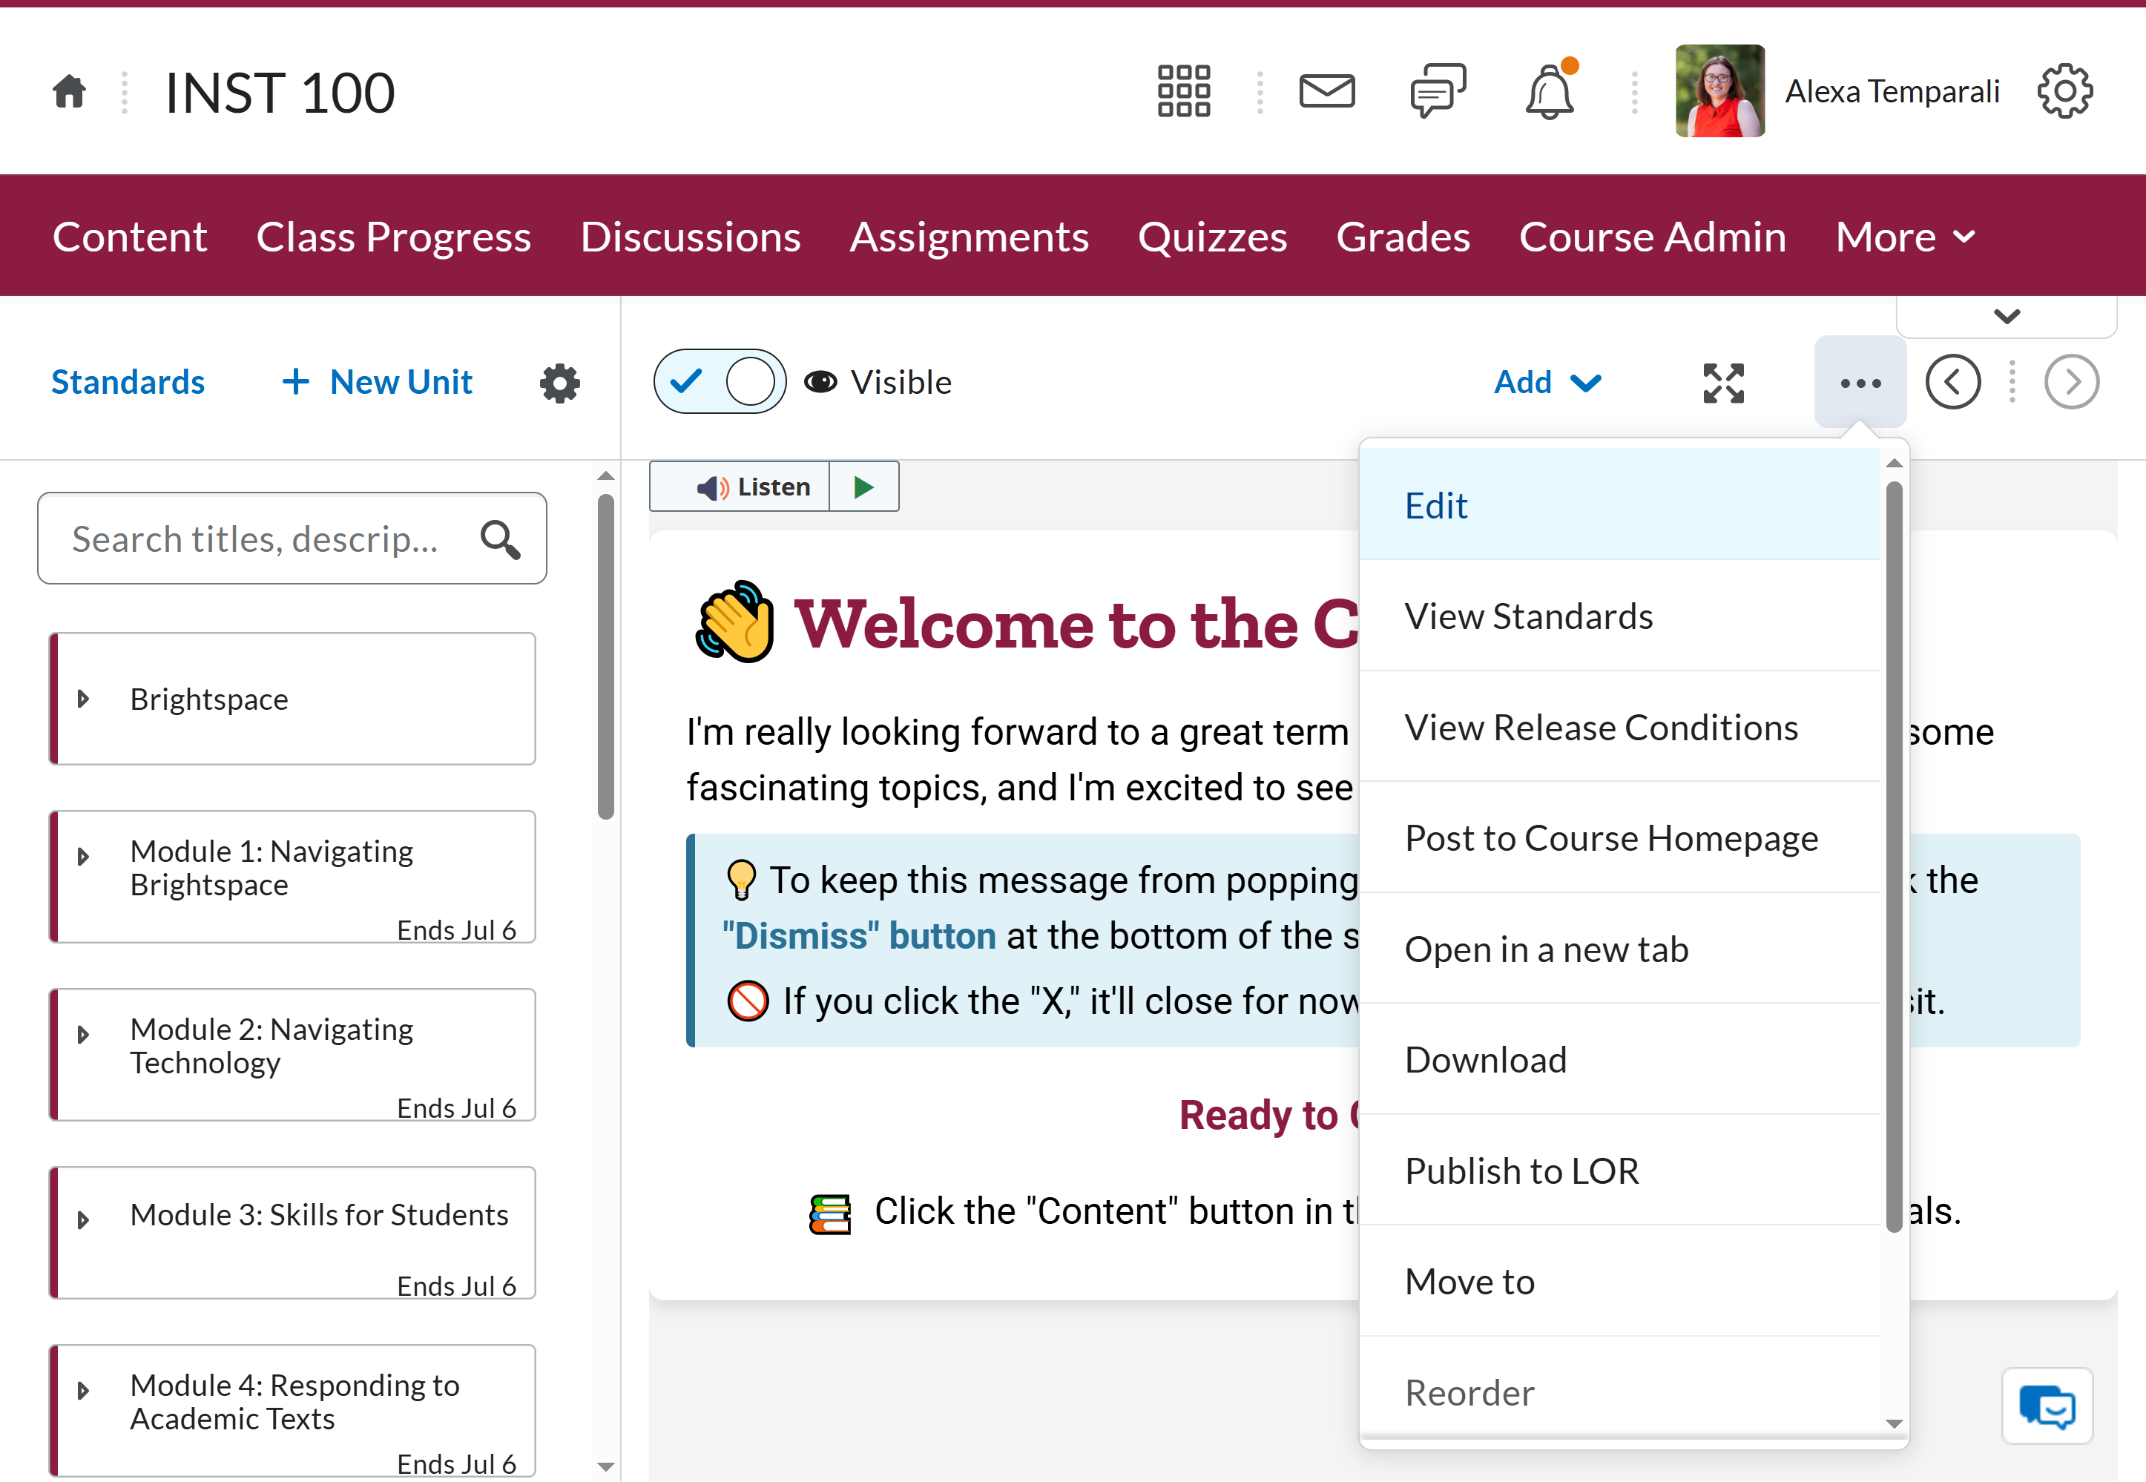Go to next topic arrow
Image resolution: width=2146 pixels, height=1482 pixels.
(x=2072, y=382)
